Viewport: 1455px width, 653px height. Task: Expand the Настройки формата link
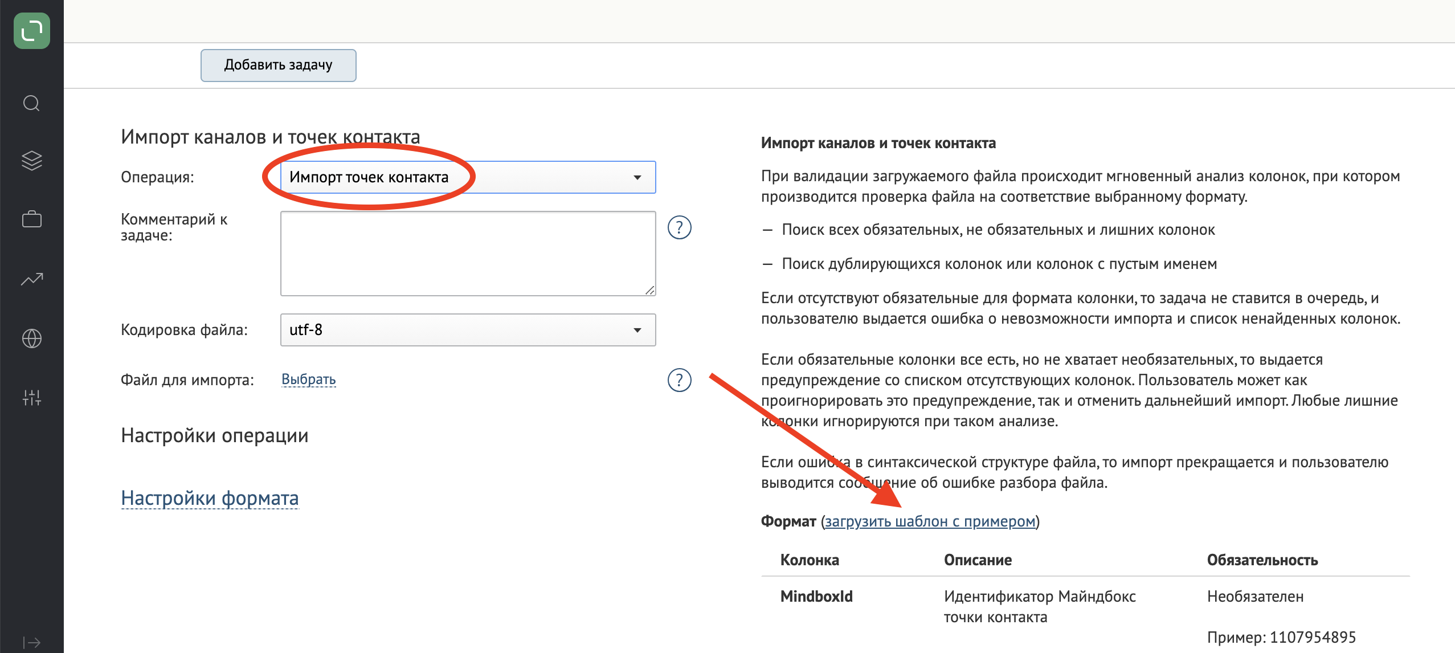point(210,498)
